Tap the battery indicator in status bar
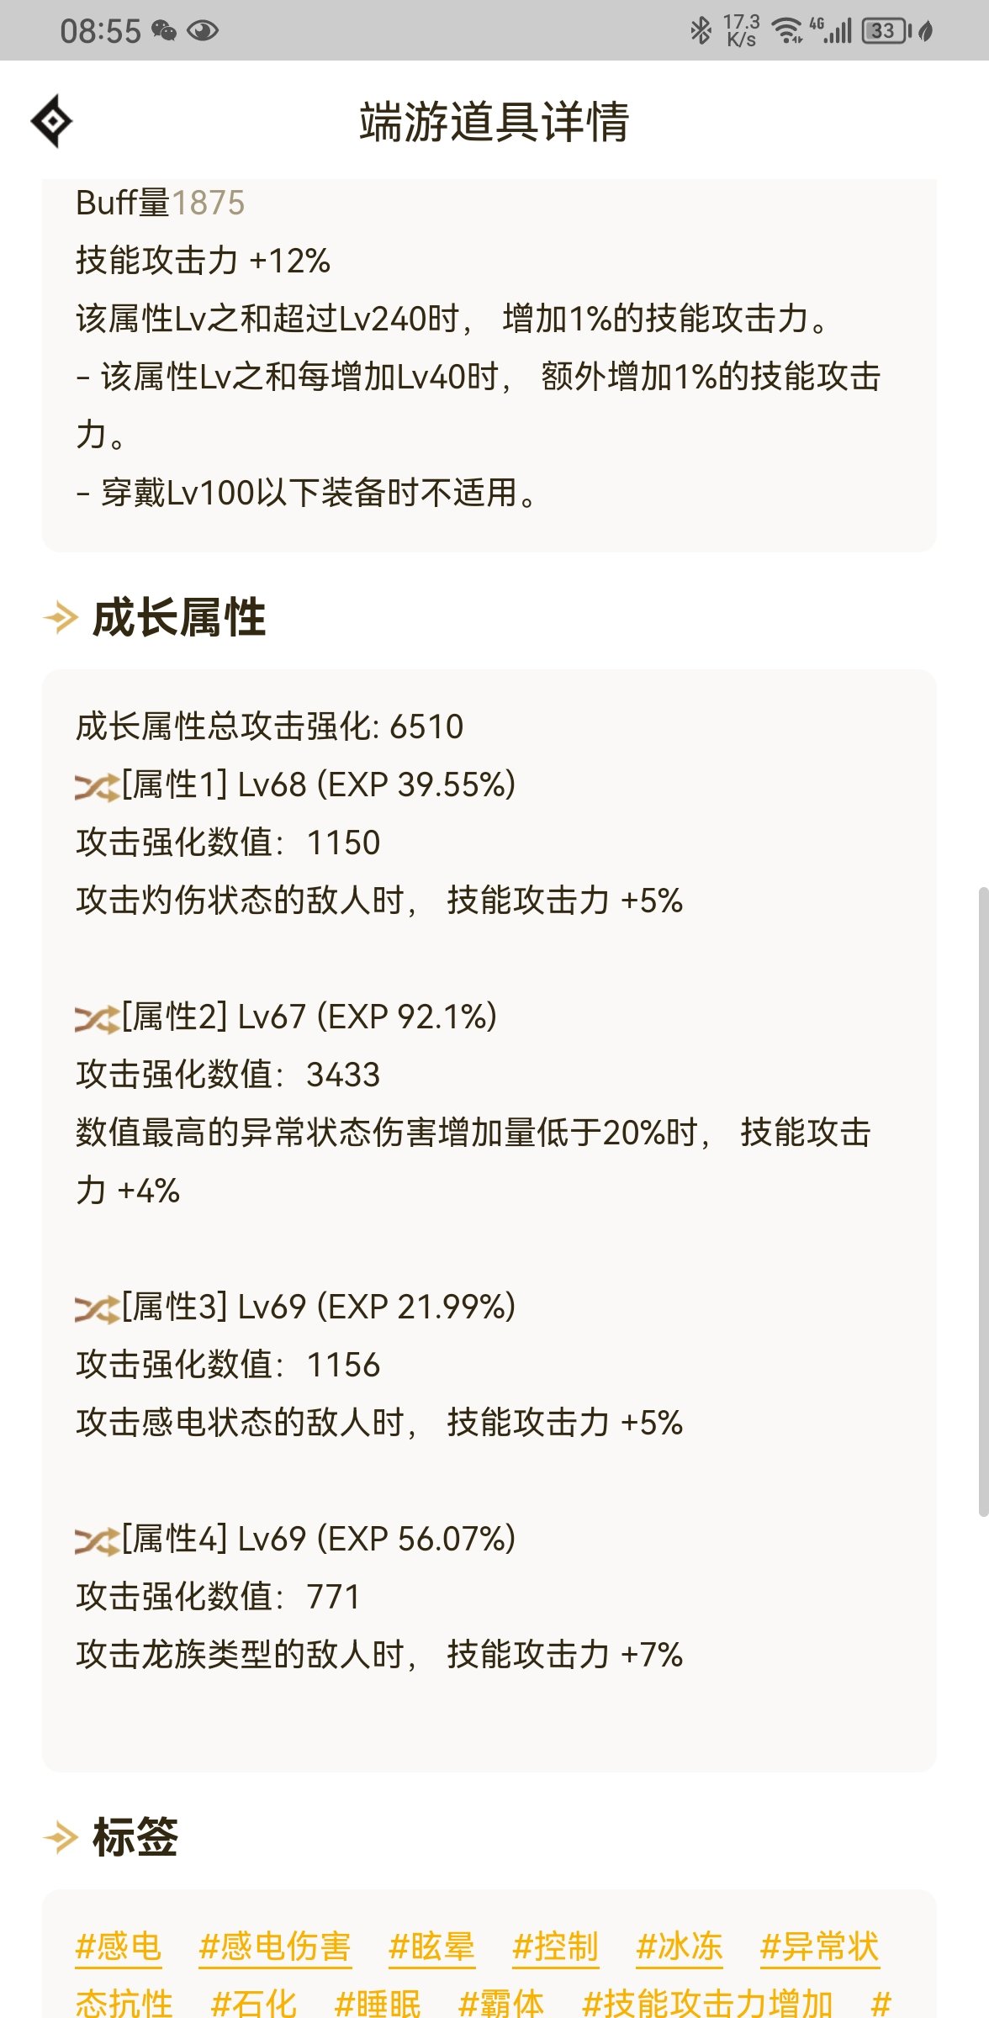Screen dimensions: 989x2018 tap(886, 31)
